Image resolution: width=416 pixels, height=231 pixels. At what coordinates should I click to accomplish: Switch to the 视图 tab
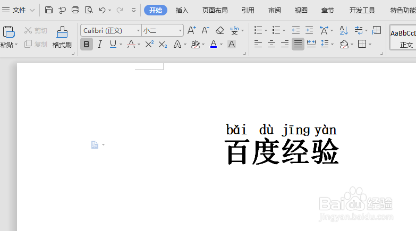click(301, 10)
